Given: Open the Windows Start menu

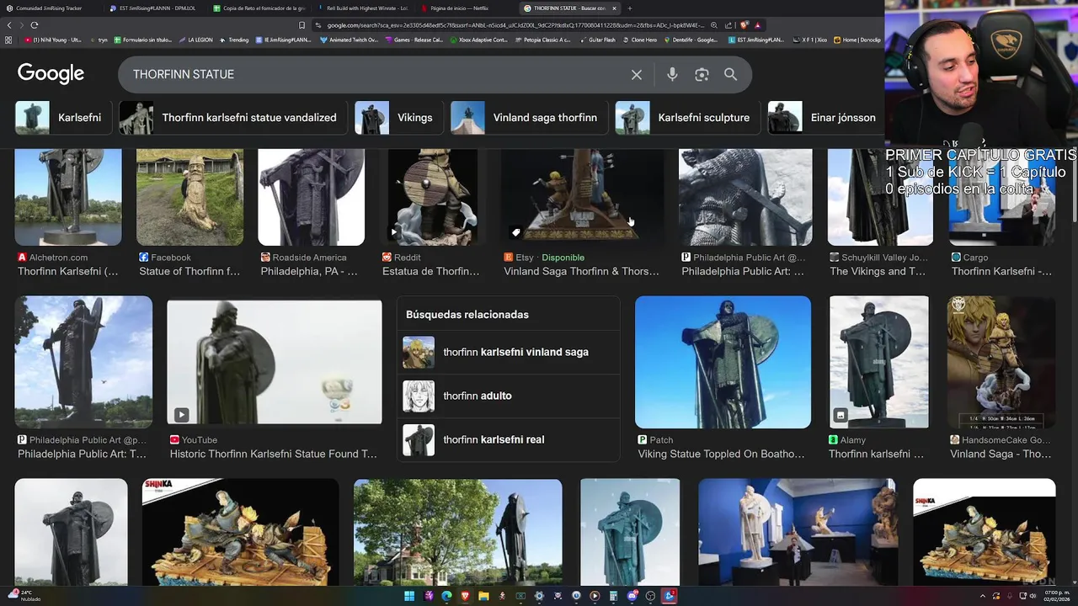Looking at the screenshot, I should [409, 596].
